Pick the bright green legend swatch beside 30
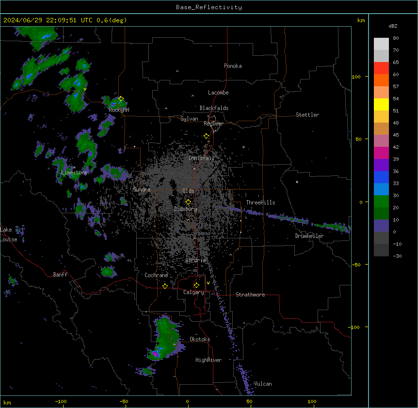Image resolution: width=418 pixels, height=408 pixels. coord(381,202)
